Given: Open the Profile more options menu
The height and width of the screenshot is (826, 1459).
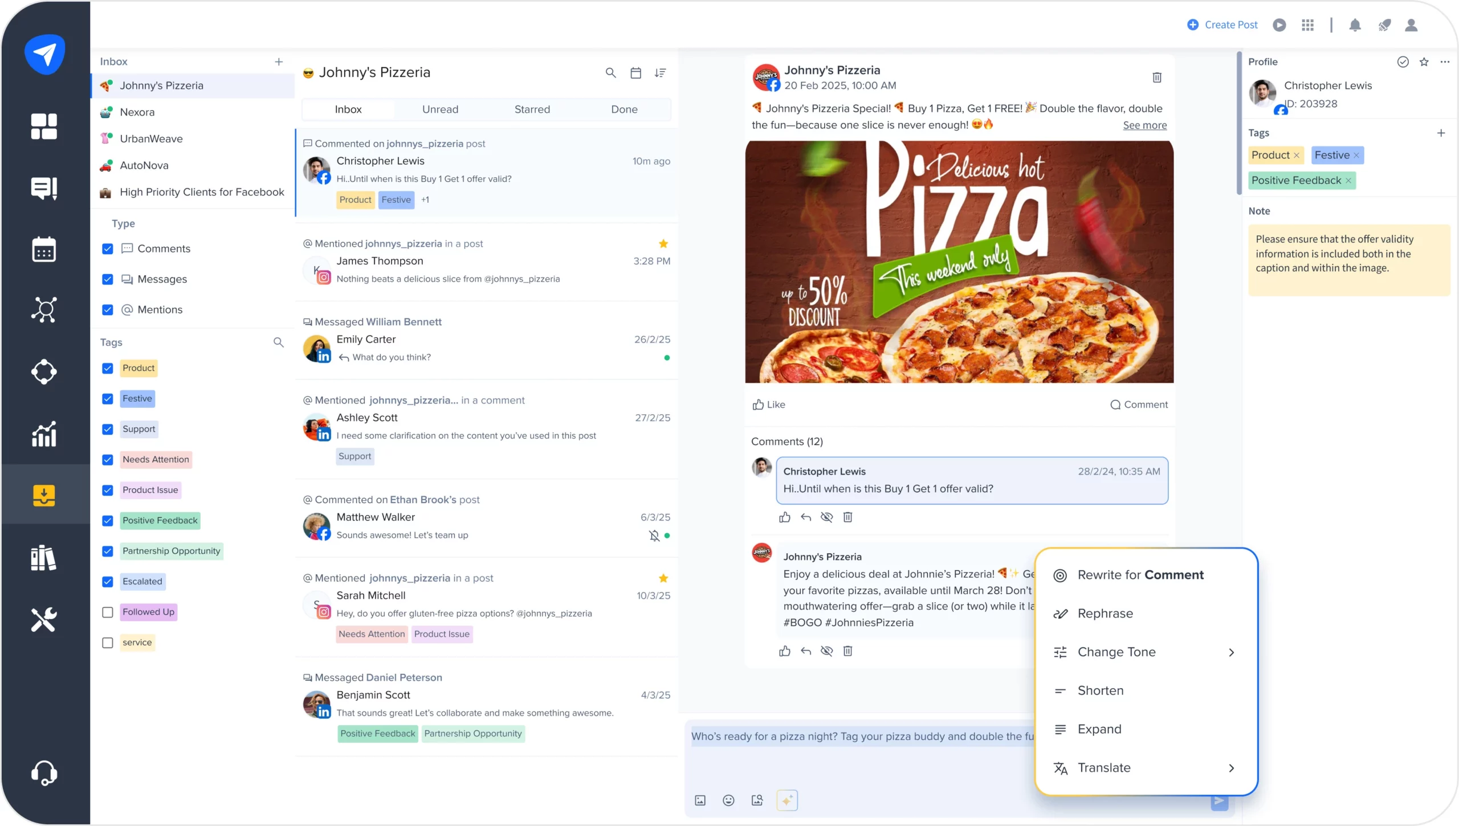Looking at the screenshot, I should pos(1444,62).
